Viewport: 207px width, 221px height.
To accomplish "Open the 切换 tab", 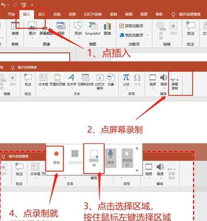I will (57, 14).
